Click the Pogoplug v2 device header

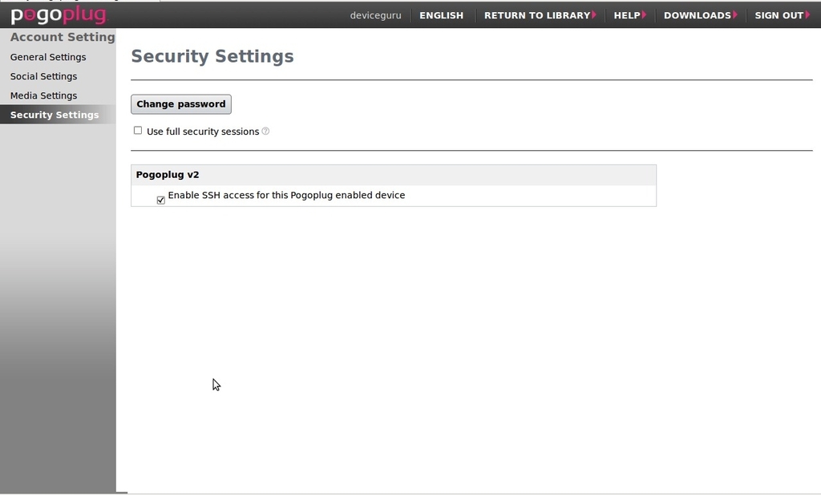point(393,175)
